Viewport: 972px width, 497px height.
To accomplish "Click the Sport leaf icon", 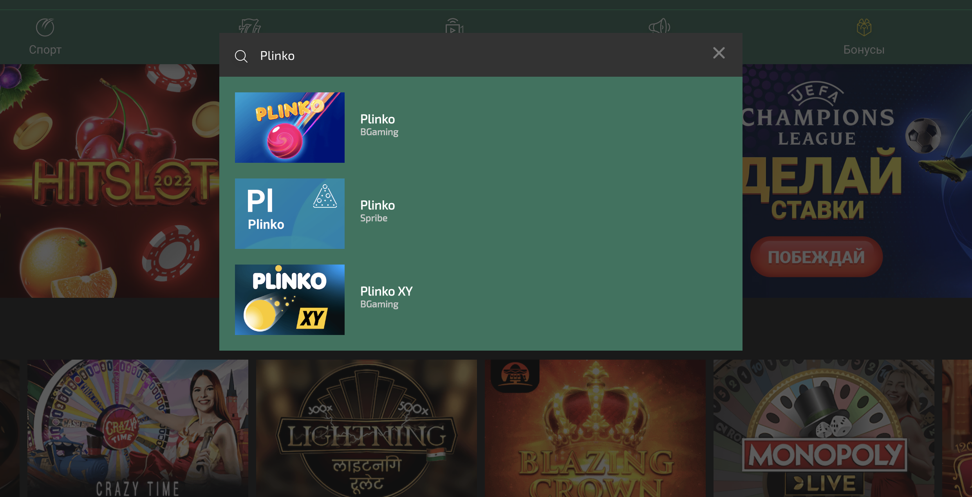I will tap(45, 27).
